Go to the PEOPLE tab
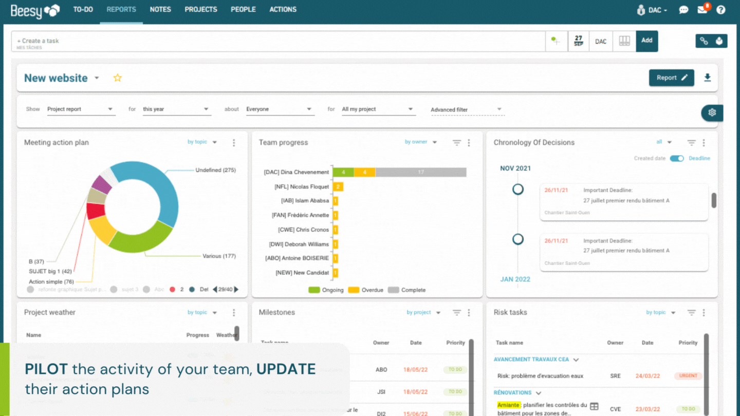740x416 pixels. (x=243, y=10)
